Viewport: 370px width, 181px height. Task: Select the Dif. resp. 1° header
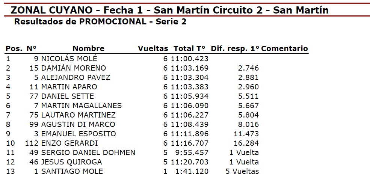coord(235,48)
